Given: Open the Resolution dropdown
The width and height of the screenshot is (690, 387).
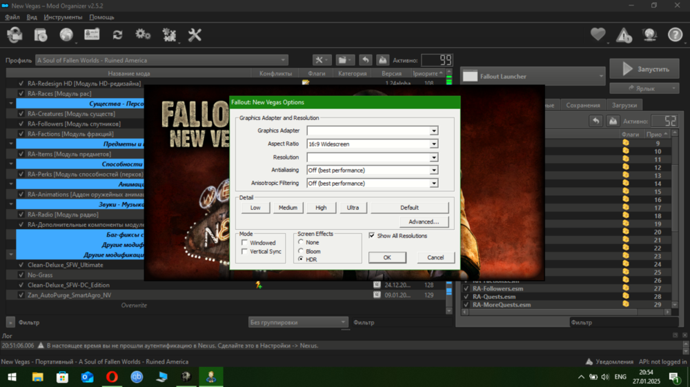Looking at the screenshot, I should 434,157.
